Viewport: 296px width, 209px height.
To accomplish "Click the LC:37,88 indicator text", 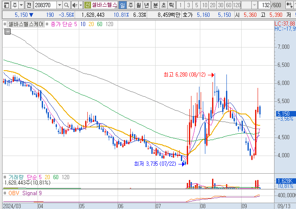I will click(285, 24).
